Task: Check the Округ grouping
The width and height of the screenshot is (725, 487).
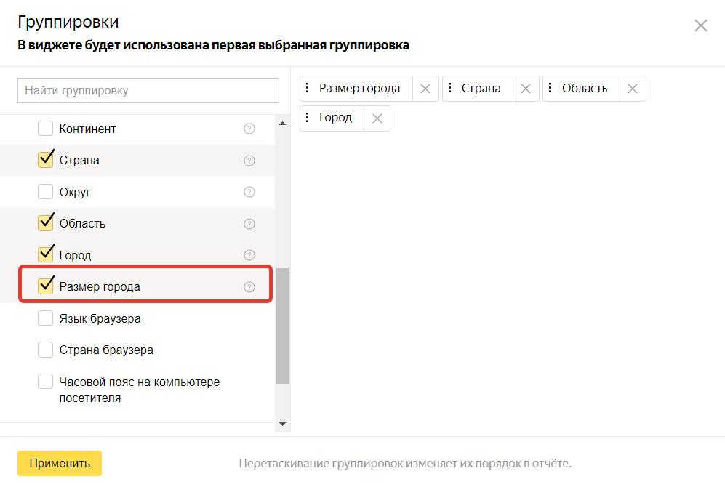Action: [x=45, y=192]
